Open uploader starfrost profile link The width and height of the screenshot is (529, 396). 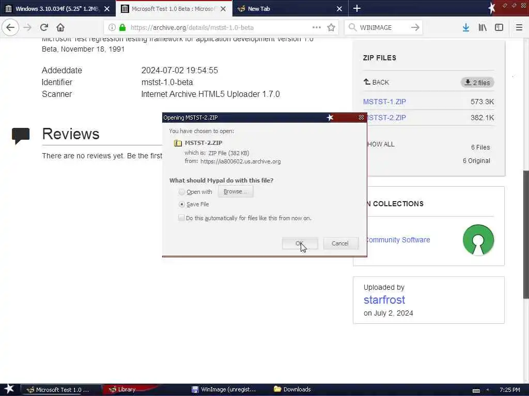click(384, 300)
